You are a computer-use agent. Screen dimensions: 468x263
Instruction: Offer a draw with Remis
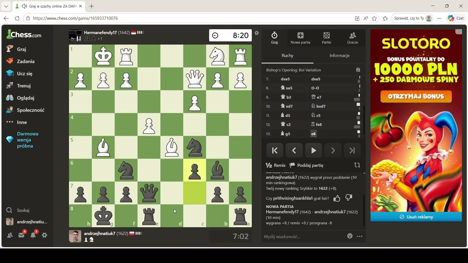point(276,165)
